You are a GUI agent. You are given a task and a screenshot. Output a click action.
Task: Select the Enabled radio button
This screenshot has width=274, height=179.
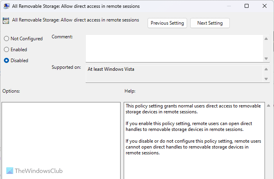pyautogui.click(x=6, y=50)
